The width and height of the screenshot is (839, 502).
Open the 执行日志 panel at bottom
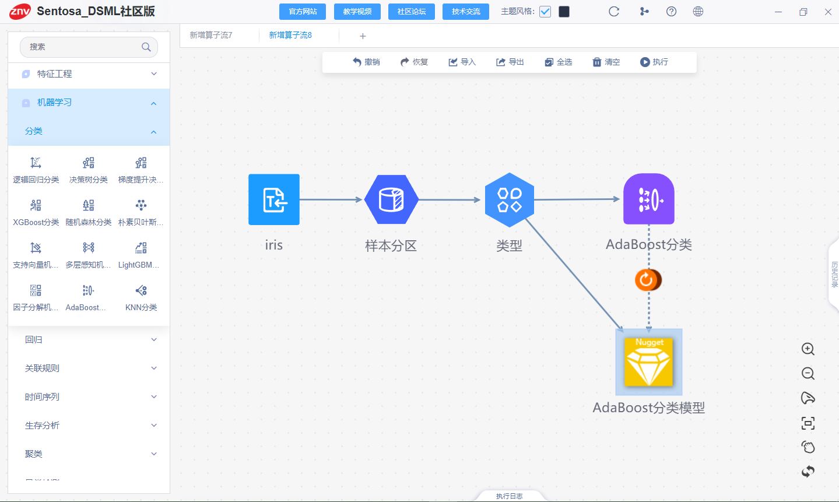coord(509,496)
